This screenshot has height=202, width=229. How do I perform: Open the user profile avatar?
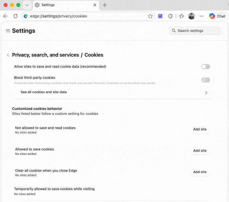[192, 16]
